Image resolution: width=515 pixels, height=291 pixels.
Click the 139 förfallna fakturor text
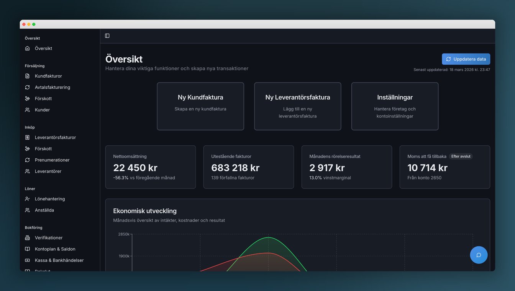click(x=233, y=178)
